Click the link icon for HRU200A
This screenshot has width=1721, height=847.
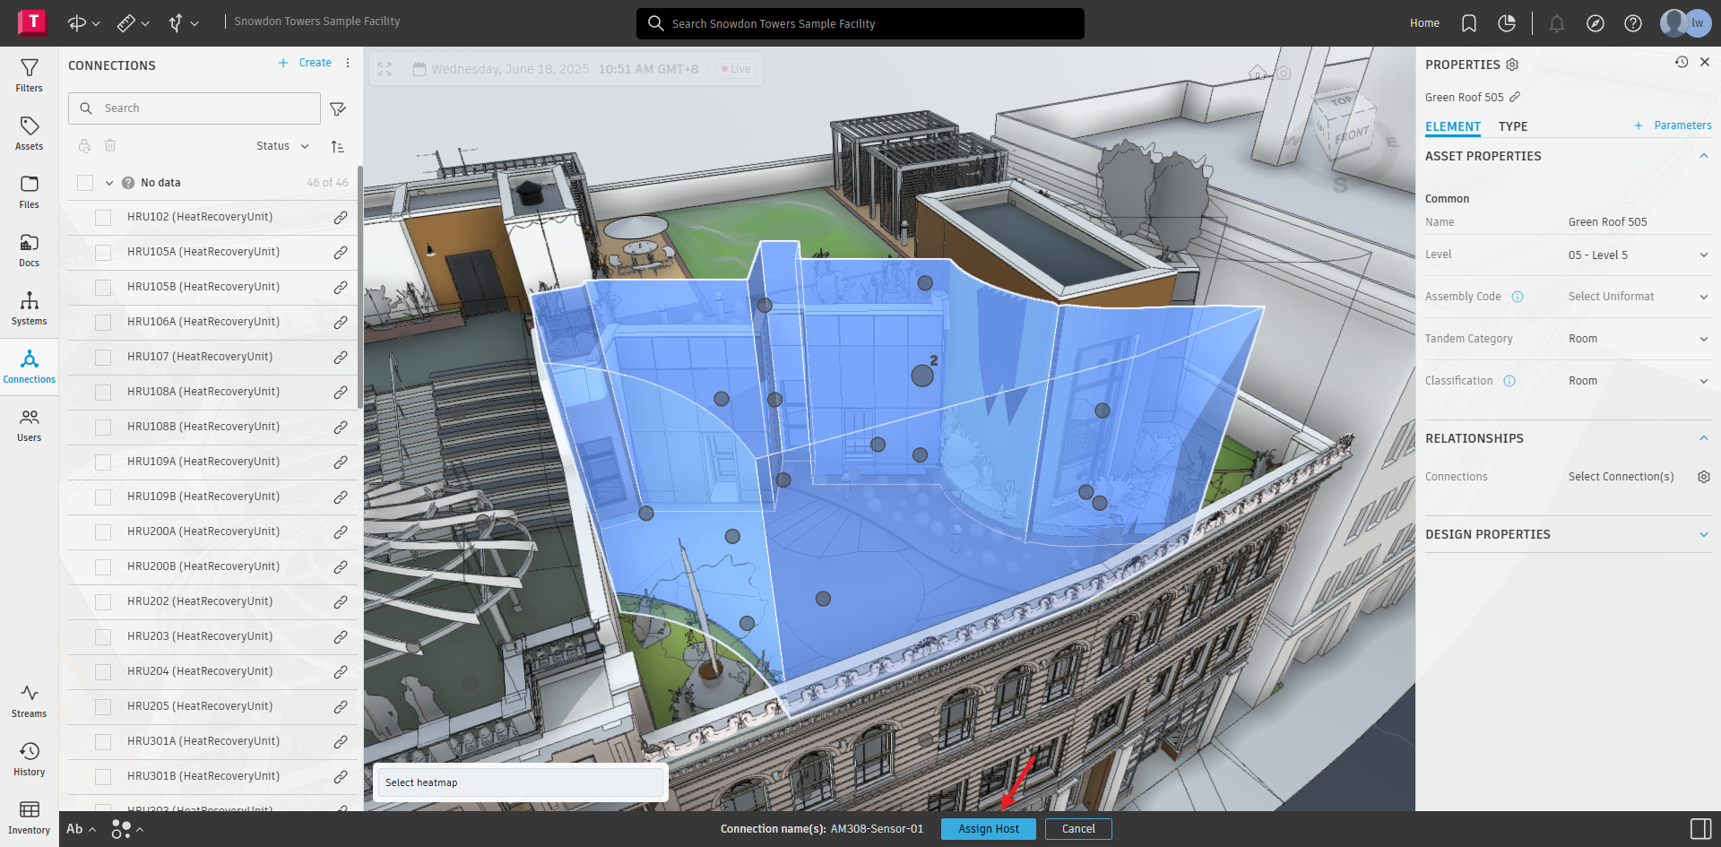tap(341, 532)
